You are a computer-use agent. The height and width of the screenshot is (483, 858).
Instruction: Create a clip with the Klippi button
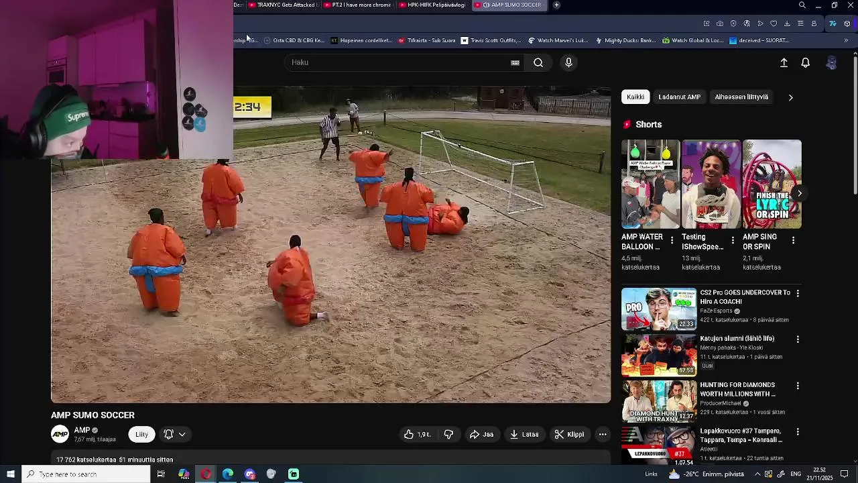click(x=569, y=434)
